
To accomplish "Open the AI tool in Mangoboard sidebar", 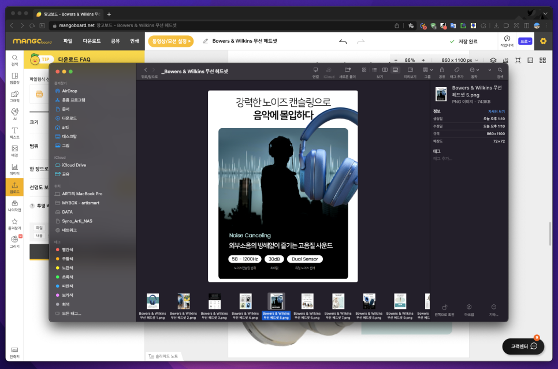I will click(14, 114).
